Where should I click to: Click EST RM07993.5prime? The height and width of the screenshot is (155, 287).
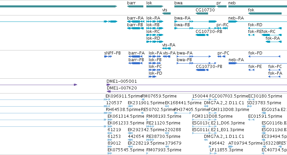[147, 154]
